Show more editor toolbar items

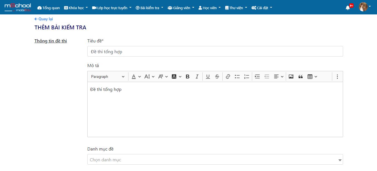(x=337, y=76)
